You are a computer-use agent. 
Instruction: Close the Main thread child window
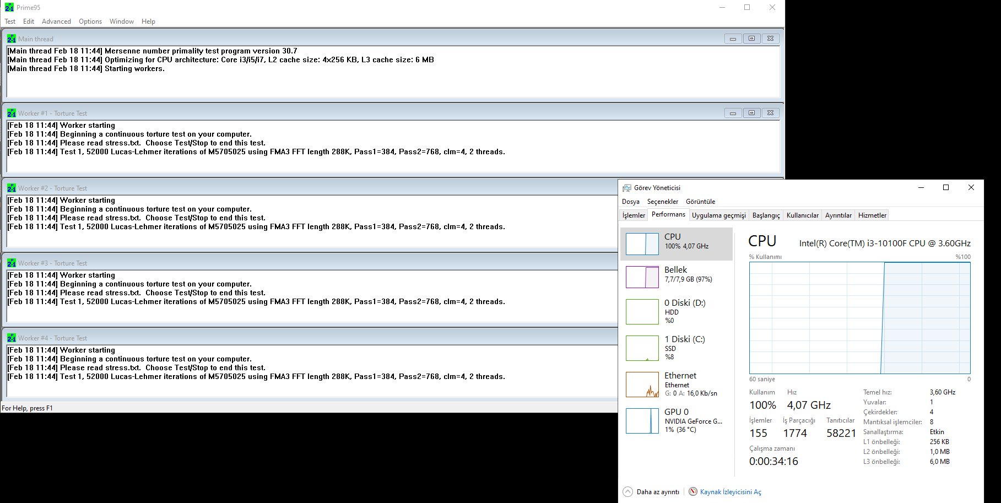[770, 39]
